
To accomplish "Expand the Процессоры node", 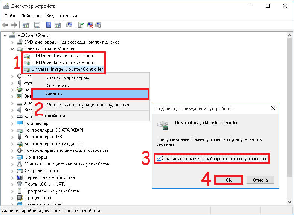I will [x=12, y=198].
